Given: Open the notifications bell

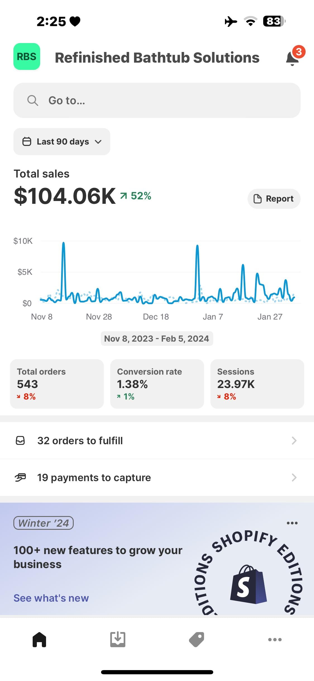Looking at the screenshot, I should click(293, 58).
